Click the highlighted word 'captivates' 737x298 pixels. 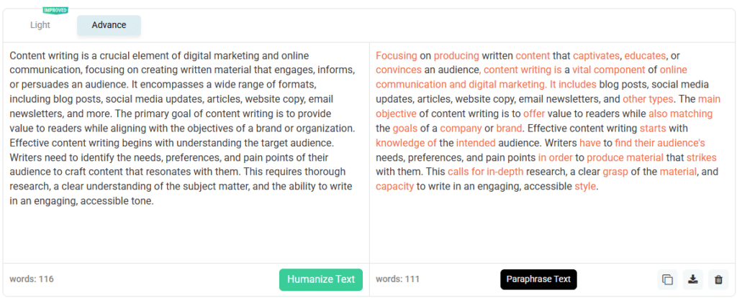point(596,55)
